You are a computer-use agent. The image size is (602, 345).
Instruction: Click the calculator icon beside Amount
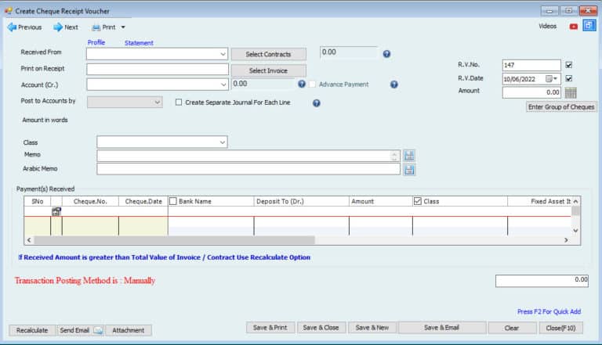click(x=571, y=92)
